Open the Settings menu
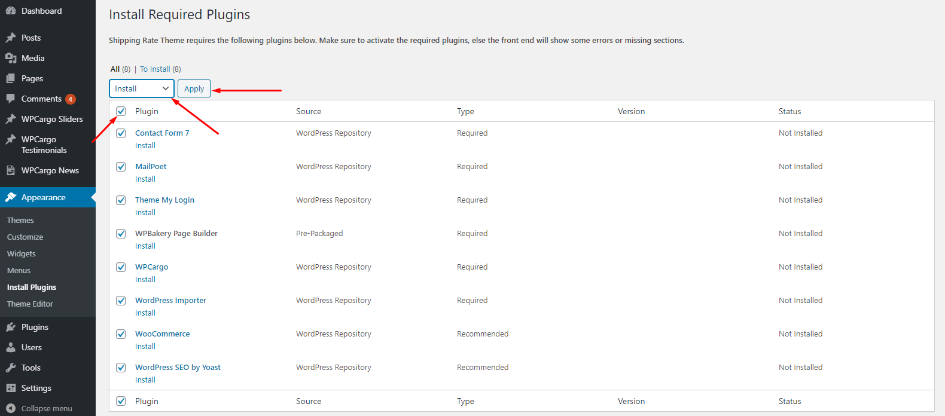 (36, 388)
